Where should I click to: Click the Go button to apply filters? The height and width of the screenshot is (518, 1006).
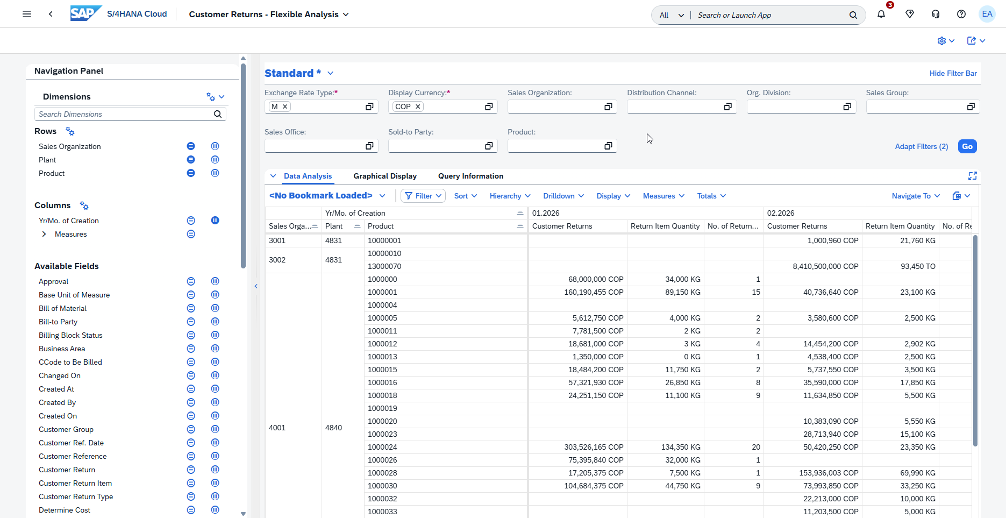tap(967, 146)
